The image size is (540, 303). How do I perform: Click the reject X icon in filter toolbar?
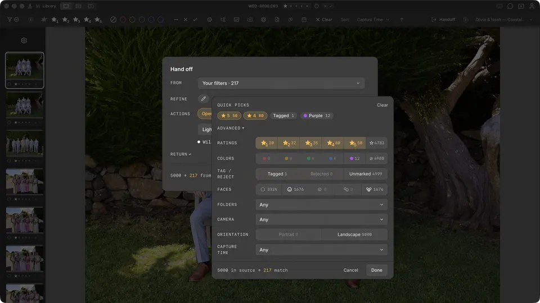pyautogui.click(x=186, y=20)
